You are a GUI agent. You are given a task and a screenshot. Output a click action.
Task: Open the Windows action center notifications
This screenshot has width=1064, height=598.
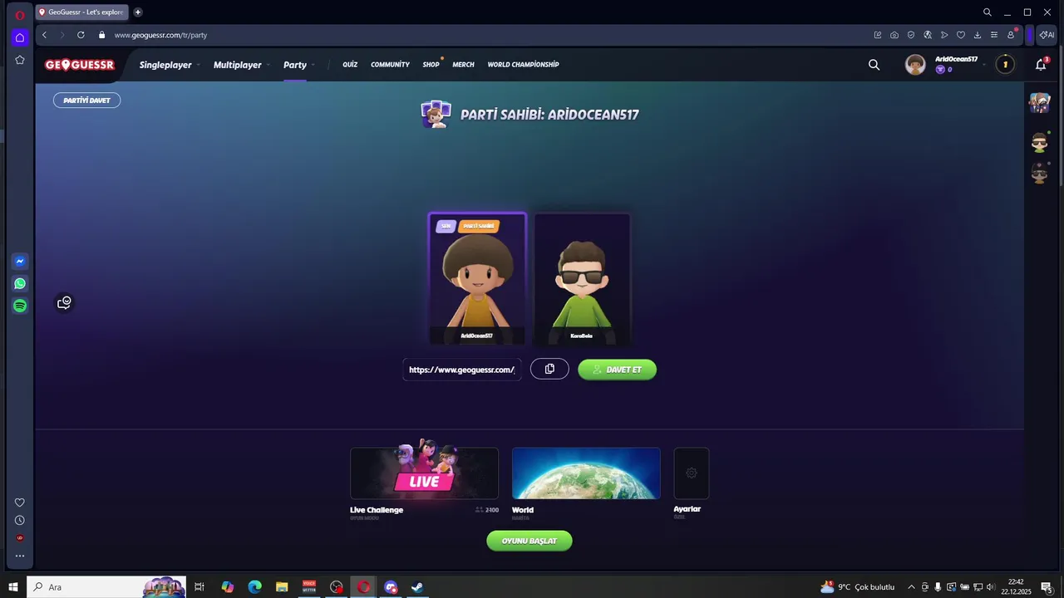1047,587
